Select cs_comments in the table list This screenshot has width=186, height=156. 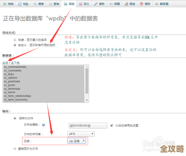point(44,71)
